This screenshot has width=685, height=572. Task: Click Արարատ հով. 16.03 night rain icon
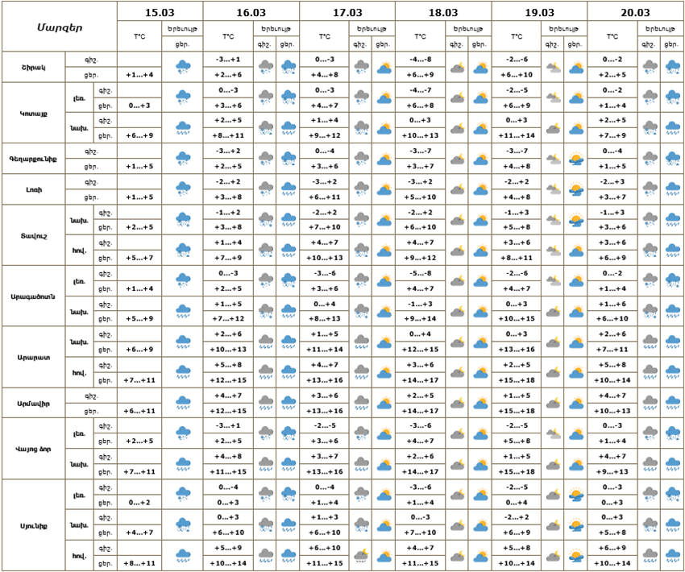[265, 372]
